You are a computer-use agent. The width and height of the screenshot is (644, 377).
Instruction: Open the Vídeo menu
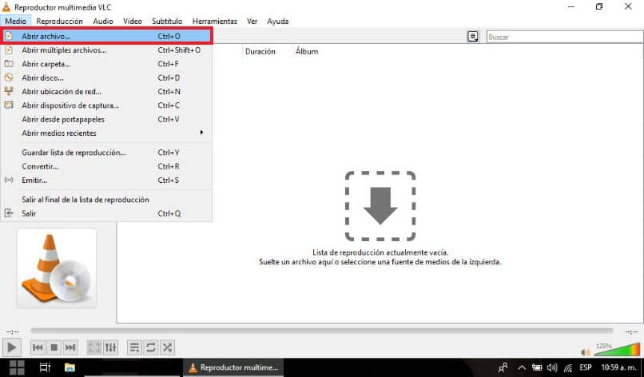click(133, 21)
